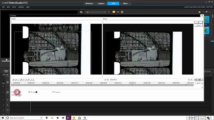Click the yellow folder icon in library toolbar

(114, 12)
